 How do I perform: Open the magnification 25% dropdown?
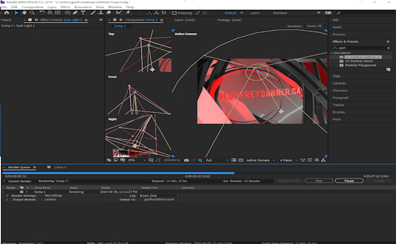pyautogui.click(x=137, y=160)
